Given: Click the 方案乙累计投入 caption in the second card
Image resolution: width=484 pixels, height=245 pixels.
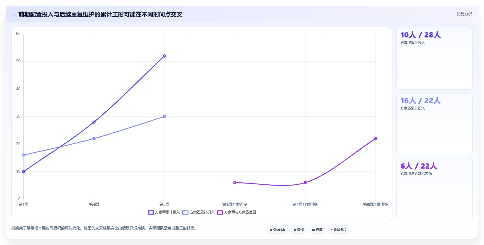Looking at the screenshot, I should 412,108.
